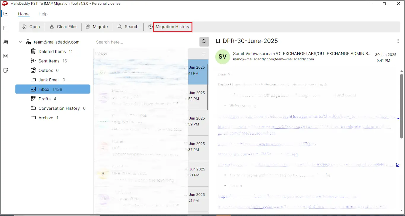Select the Deleted Items folder
This screenshot has width=405, height=216.
click(52, 51)
